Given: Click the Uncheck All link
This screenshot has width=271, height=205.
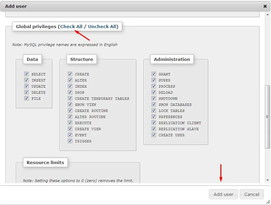Looking at the screenshot, I should pyautogui.click(x=102, y=26).
